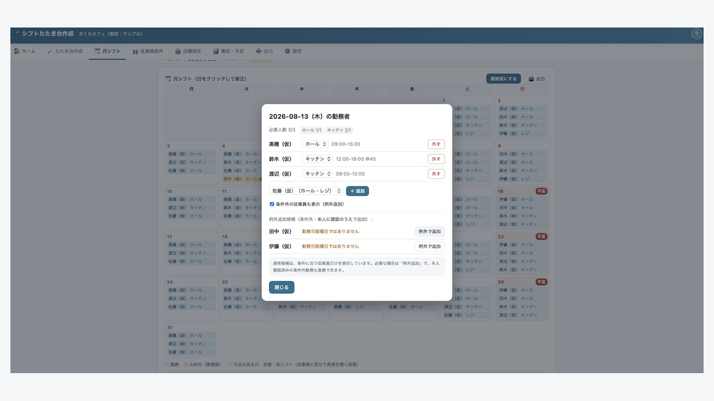Remove 鈴木（仮） with 外す button
This screenshot has height=401, width=714.
[x=436, y=159]
